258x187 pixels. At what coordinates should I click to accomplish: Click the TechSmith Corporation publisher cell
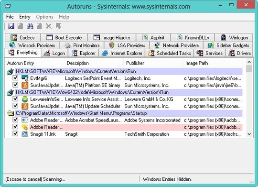147,134
